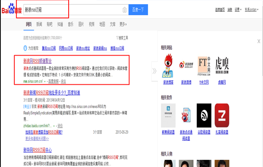Open the 新浪点点通阅读器 text link

click(x=186, y=135)
